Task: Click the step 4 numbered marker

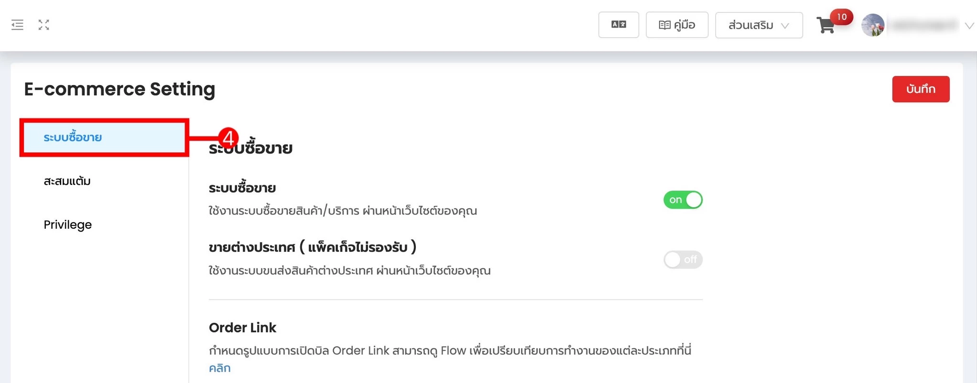Action: pos(229,138)
